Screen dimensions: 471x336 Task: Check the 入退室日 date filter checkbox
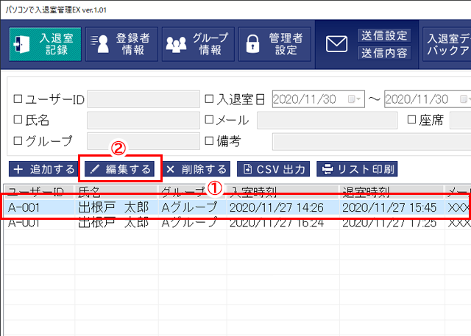209,99
